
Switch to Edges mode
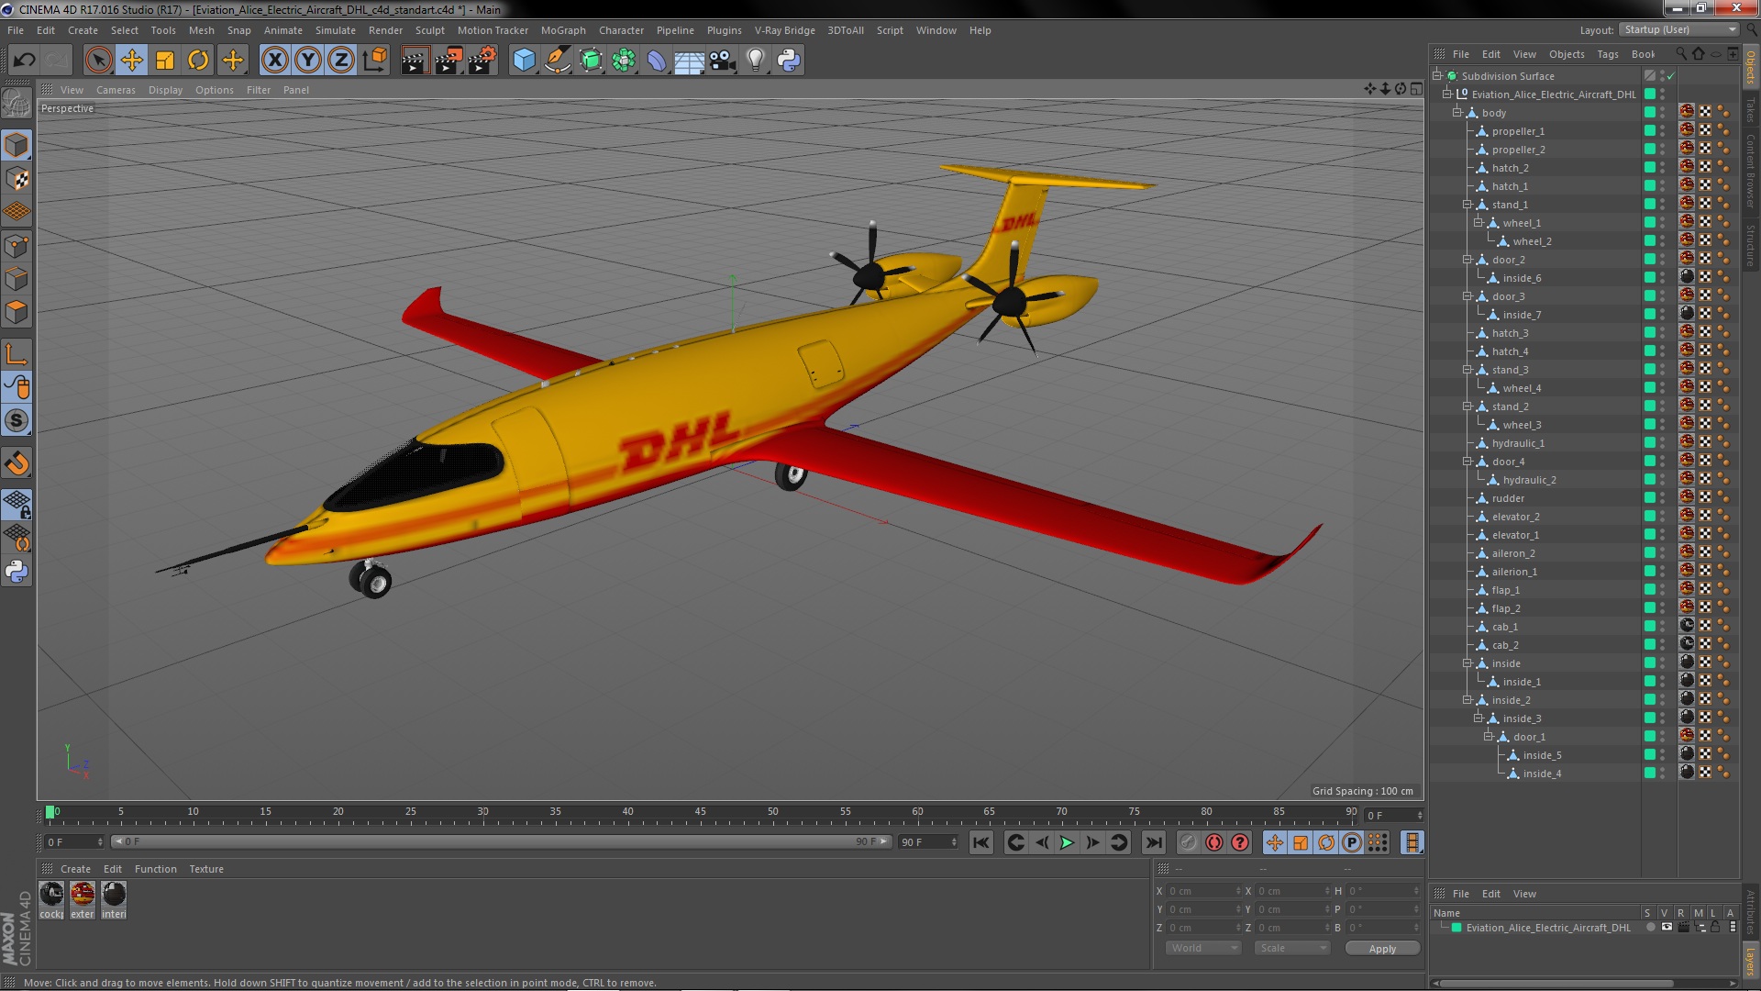point(17,279)
